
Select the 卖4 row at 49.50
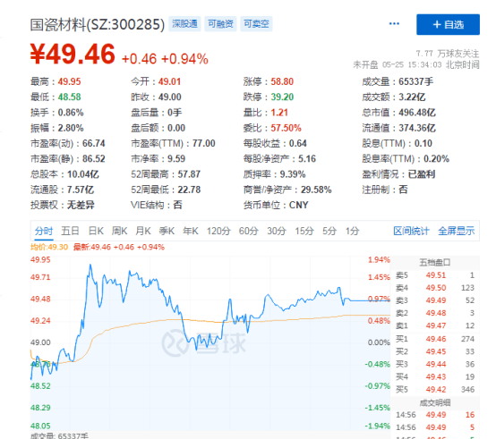tap(435, 288)
